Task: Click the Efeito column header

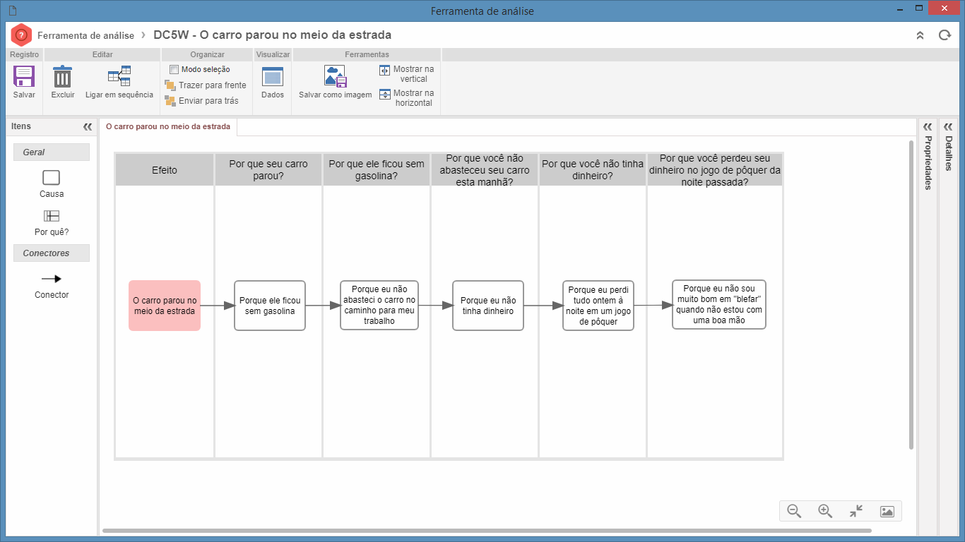Action: (x=165, y=170)
